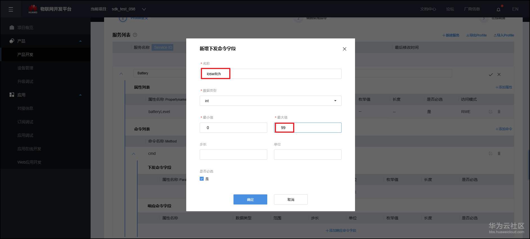Screen dimensions: 530x239
Task: Edit the batteryLevel property row
Action: pos(491,112)
